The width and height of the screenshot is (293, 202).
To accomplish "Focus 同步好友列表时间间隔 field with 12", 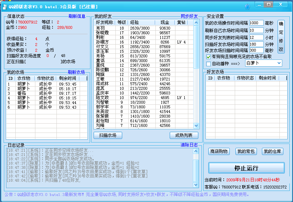I will click(x=257, y=37).
